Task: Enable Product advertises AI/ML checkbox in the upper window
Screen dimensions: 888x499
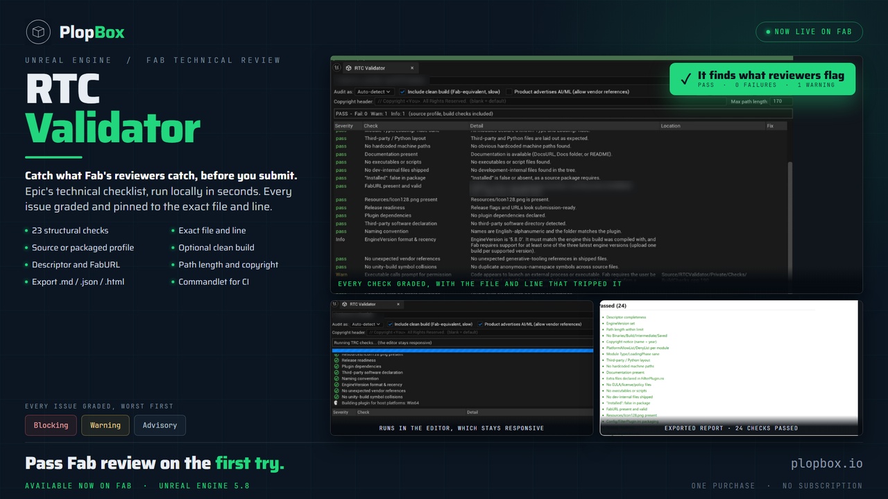Action: [x=509, y=91]
